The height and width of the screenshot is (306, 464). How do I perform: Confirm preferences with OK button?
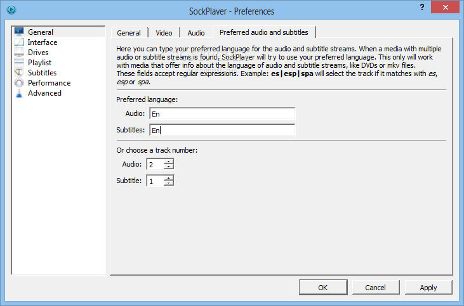point(323,288)
